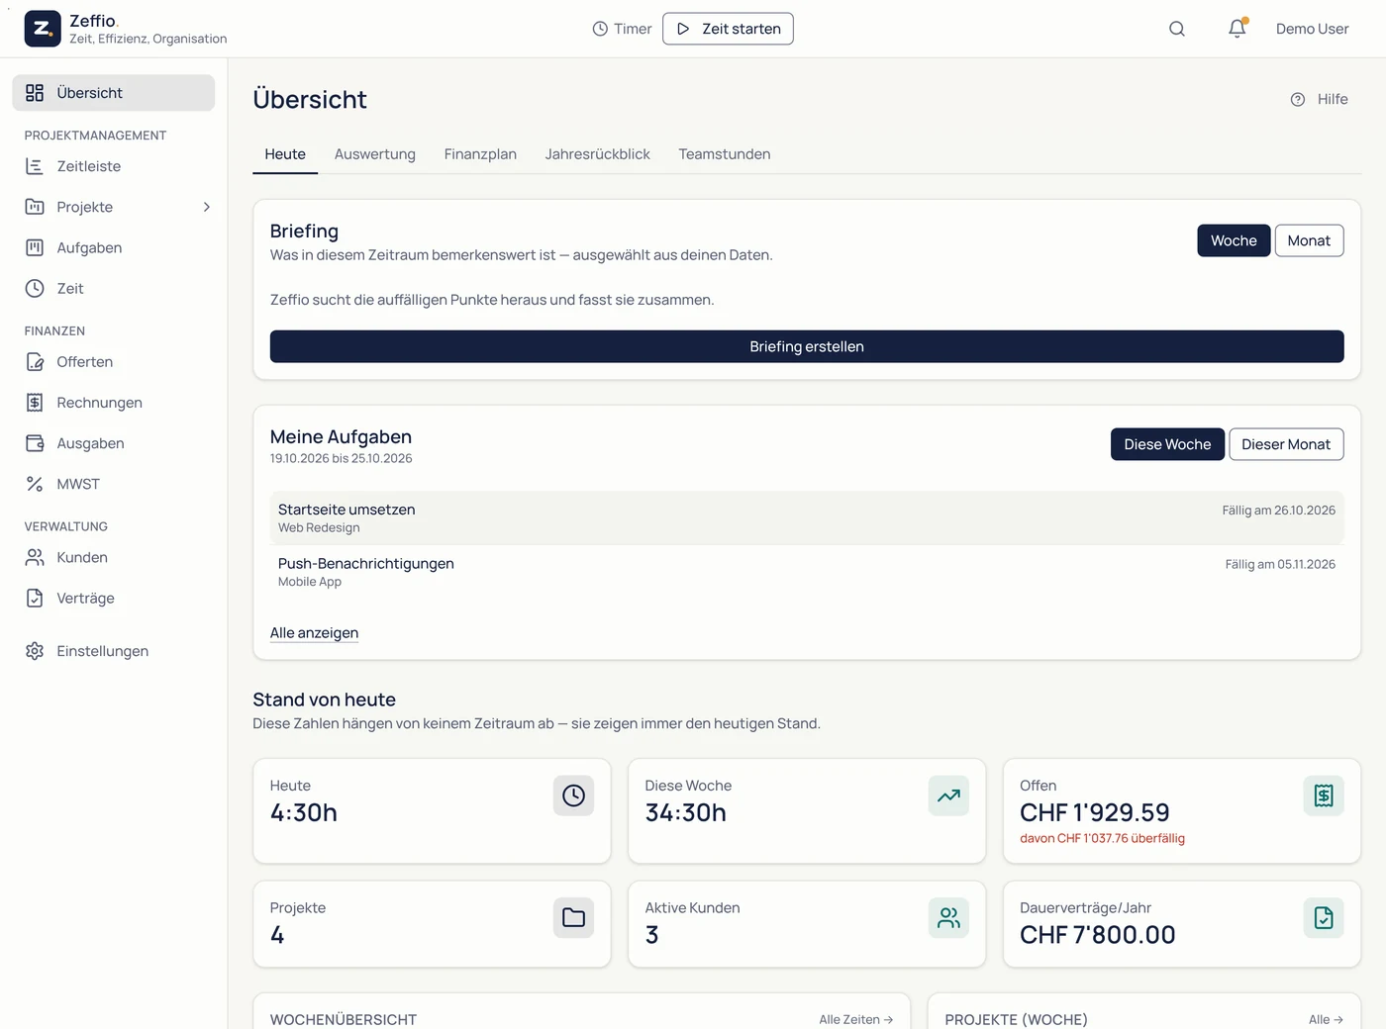Open the Demo User menu
This screenshot has width=1386, height=1029.
pos(1312,29)
